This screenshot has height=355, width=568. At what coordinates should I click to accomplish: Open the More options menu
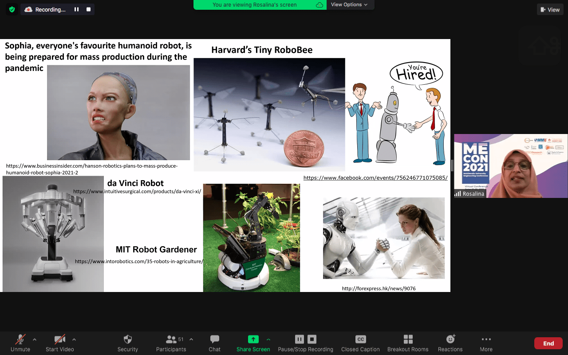pos(486,343)
